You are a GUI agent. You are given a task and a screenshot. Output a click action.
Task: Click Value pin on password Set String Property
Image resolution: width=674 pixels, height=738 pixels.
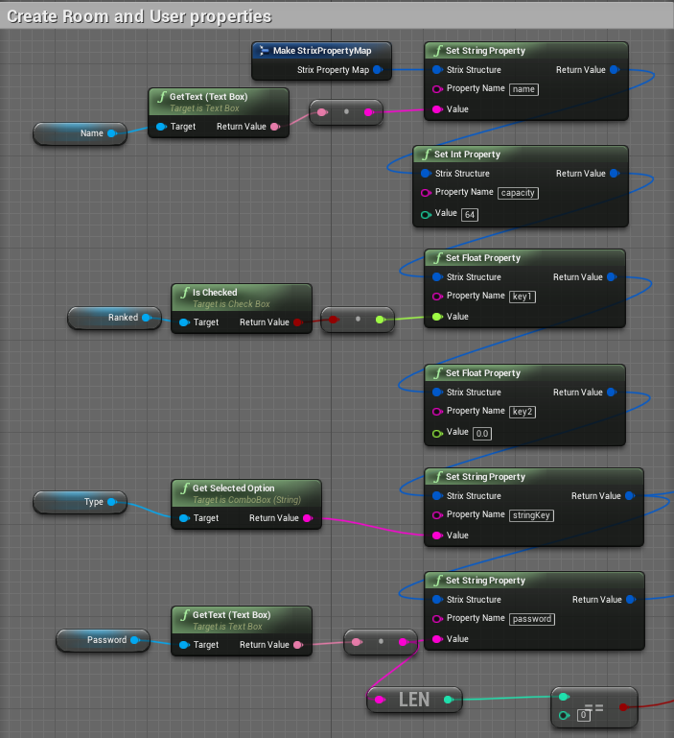pyautogui.click(x=437, y=639)
